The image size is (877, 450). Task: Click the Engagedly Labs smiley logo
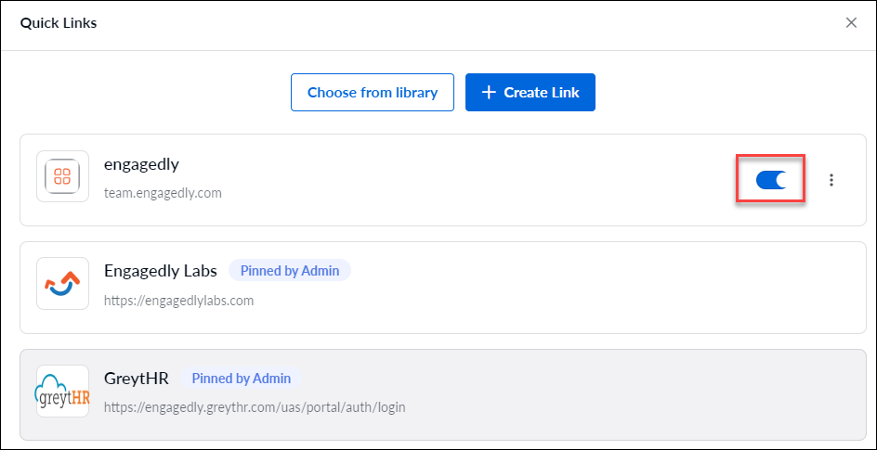coord(62,284)
